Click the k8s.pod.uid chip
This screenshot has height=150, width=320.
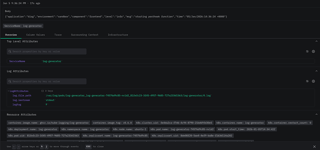tap(43, 136)
